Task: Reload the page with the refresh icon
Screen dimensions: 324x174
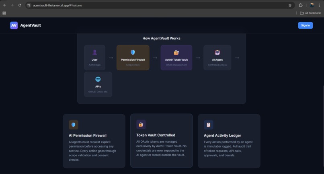Action: (x=20, y=5)
